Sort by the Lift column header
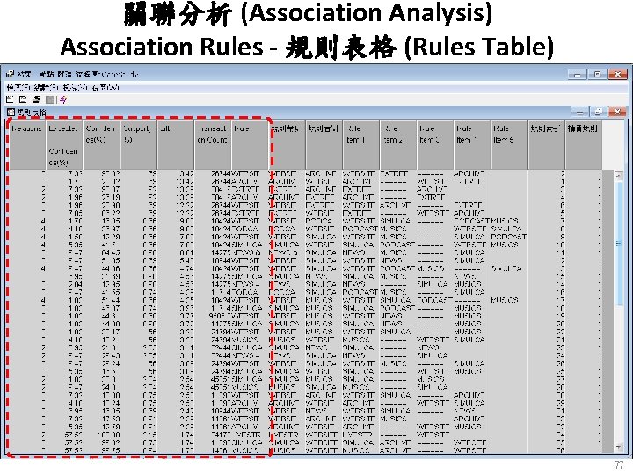This screenshot has width=633, height=475. point(175,144)
